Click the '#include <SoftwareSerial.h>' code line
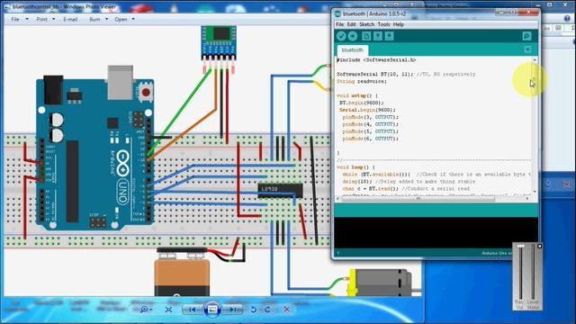576x324 pixels. click(376, 60)
